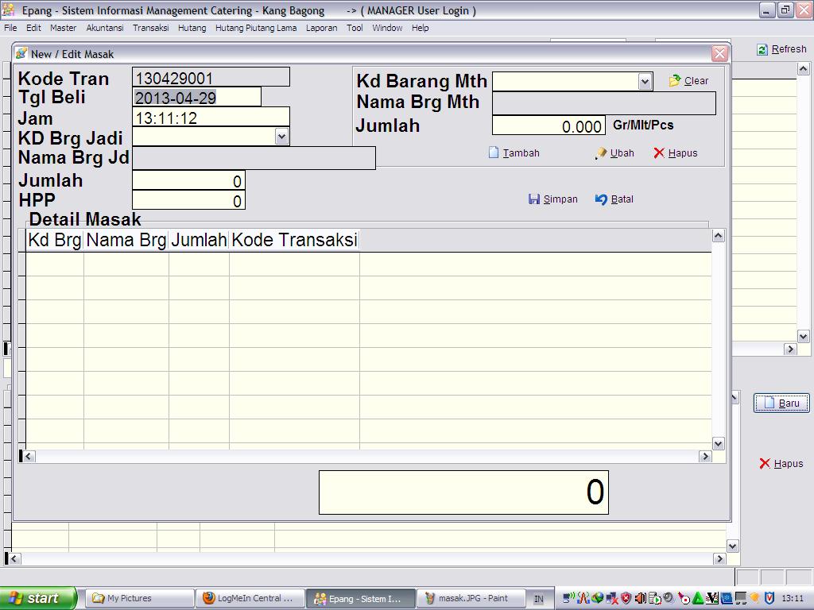Click the red X Hapus icon in dialog

(659, 152)
